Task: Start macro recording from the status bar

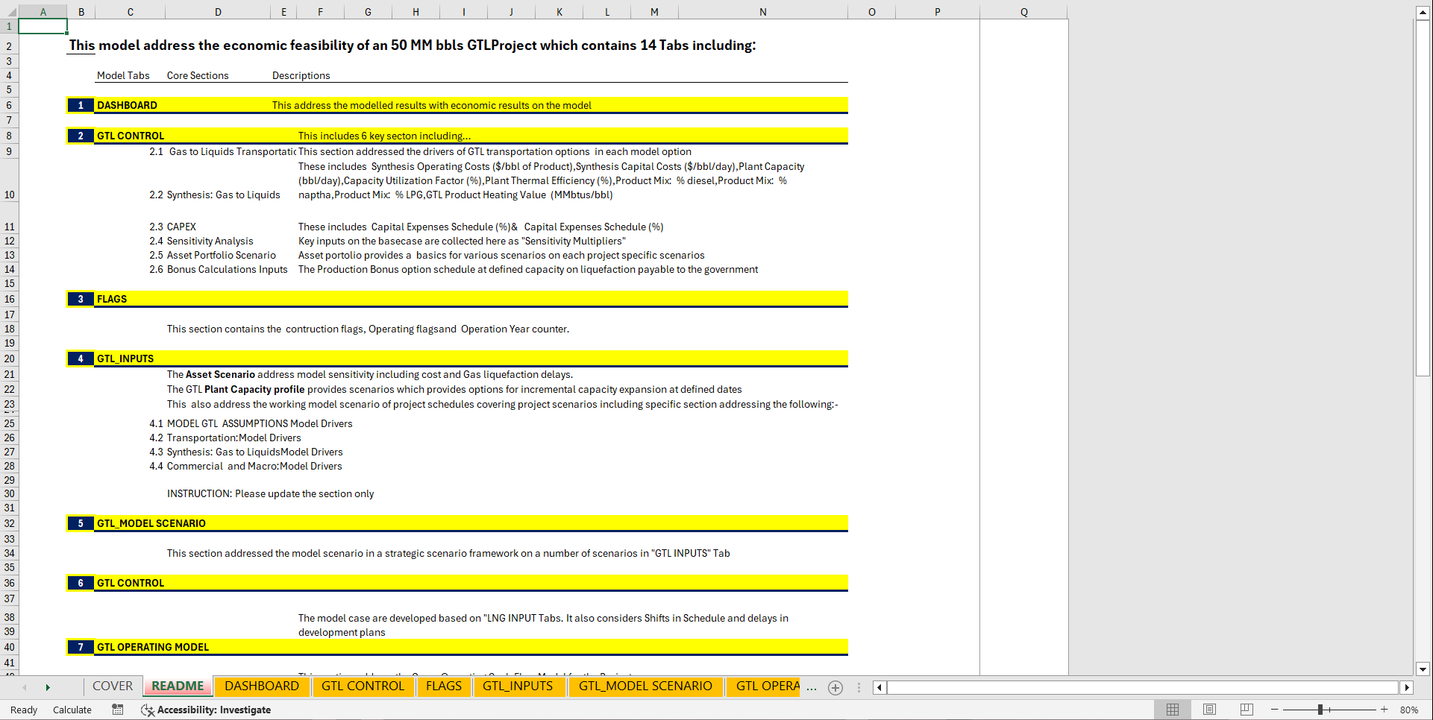Action: [x=117, y=710]
